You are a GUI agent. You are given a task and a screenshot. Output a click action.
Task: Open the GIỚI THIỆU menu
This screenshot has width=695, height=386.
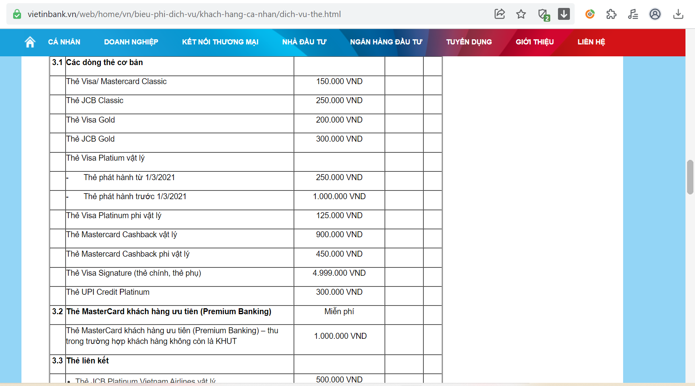pyautogui.click(x=535, y=42)
